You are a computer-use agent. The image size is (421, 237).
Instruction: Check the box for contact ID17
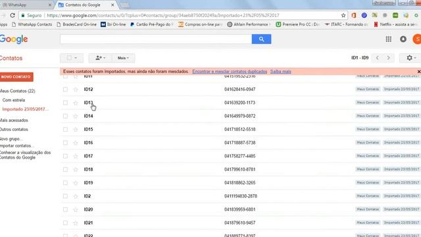click(x=65, y=156)
